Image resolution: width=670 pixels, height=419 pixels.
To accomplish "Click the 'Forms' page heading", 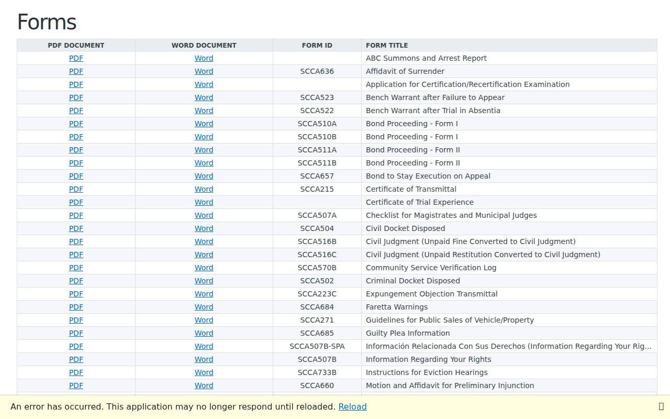I will (x=47, y=22).
